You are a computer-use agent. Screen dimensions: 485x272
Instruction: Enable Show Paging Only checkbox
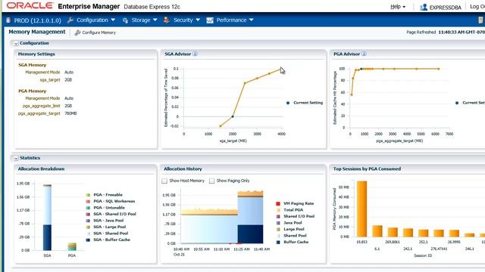point(212,181)
